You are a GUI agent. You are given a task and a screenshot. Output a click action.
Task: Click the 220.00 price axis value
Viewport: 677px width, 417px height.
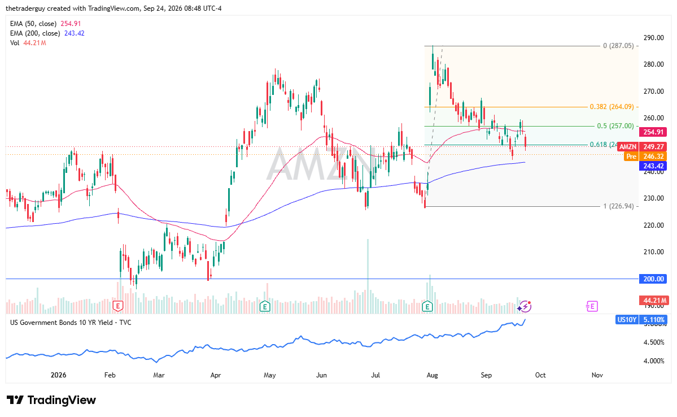point(654,225)
